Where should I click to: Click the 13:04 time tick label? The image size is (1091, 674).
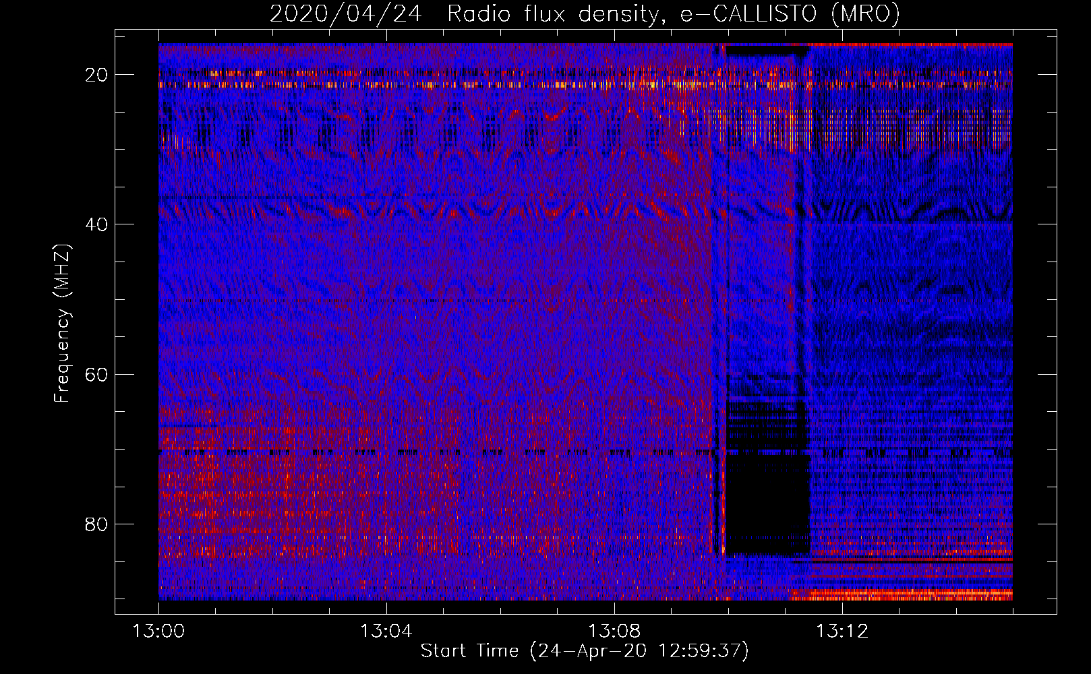click(x=386, y=632)
